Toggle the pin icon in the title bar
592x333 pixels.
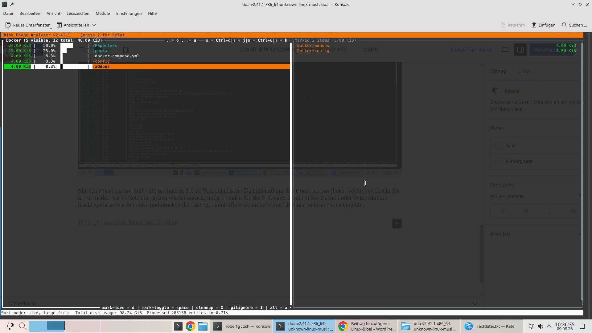click(12, 4)
